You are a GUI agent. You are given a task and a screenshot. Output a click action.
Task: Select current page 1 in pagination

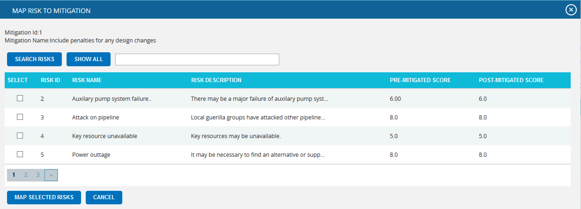tap(14, 175)
